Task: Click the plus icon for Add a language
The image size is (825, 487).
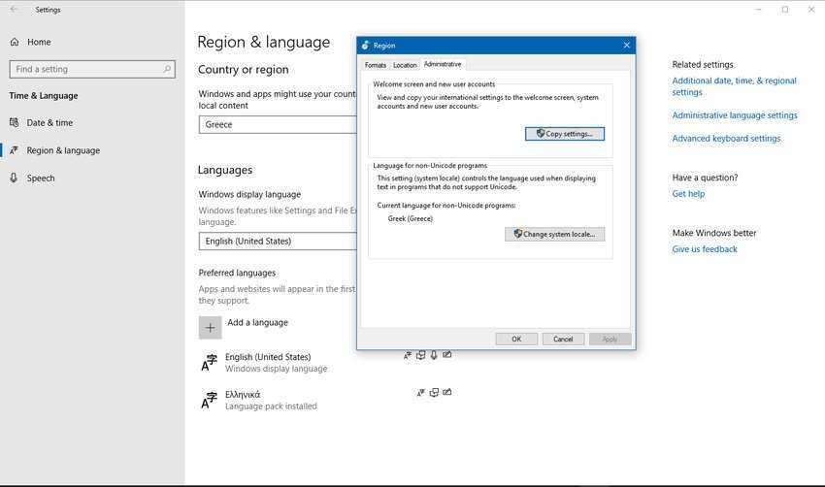Action: pyautogui.click(x=210, y=328)
